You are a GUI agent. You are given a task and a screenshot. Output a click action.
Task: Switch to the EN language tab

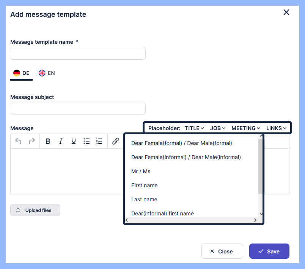coord(47,73)
